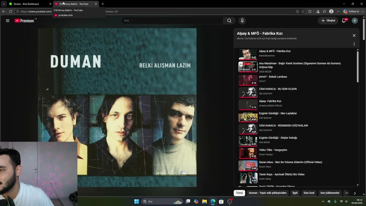Open the Edge profile icon

coord(331,11)
